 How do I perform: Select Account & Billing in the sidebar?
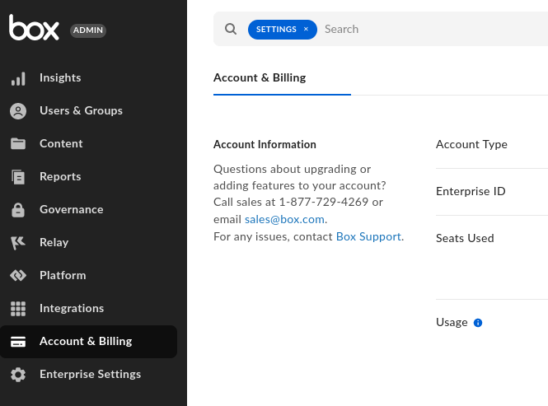tap(88, 342)
